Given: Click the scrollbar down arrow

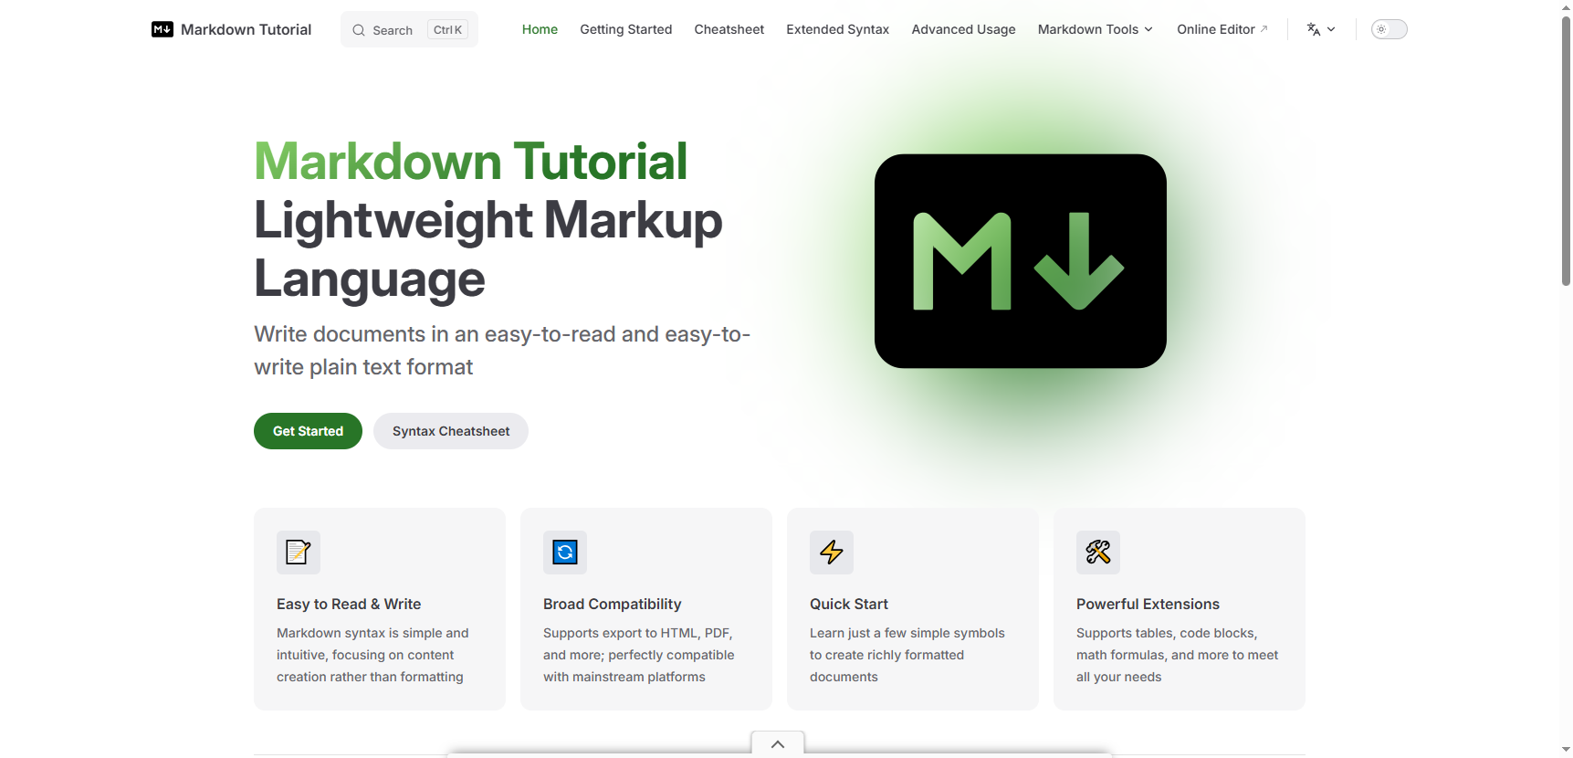Looking at the screenshot, I should point(1566,750).
